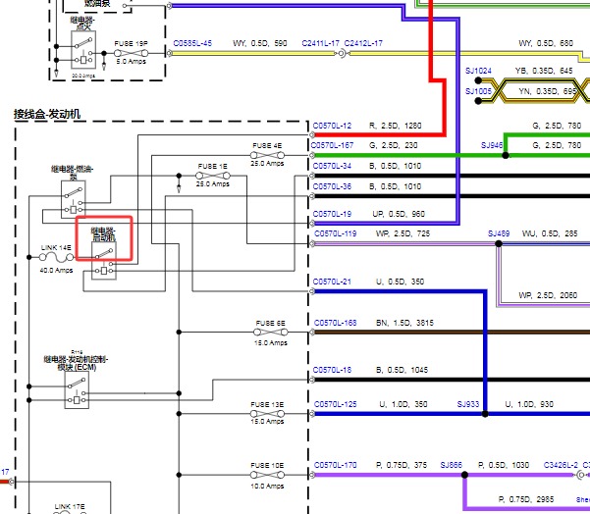The image size is (590, 514).
Task: Select wire label 'B, 0.5D, 1045'
Action: coord(402,370)
